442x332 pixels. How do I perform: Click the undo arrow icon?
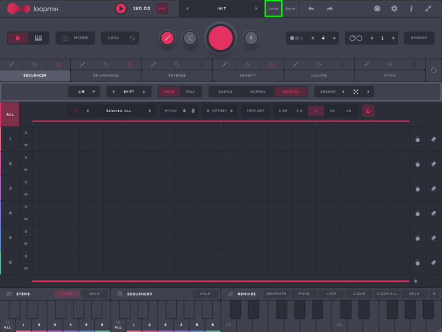tap(312, 9)
